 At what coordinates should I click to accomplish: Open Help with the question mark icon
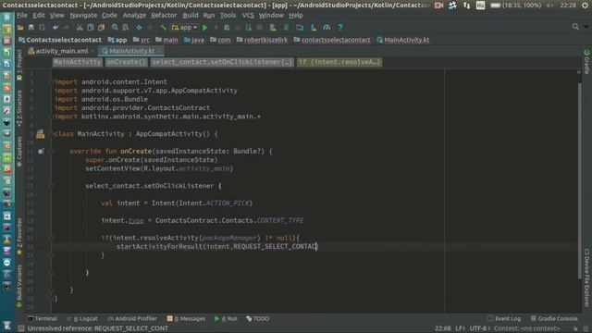click(340, 28)
